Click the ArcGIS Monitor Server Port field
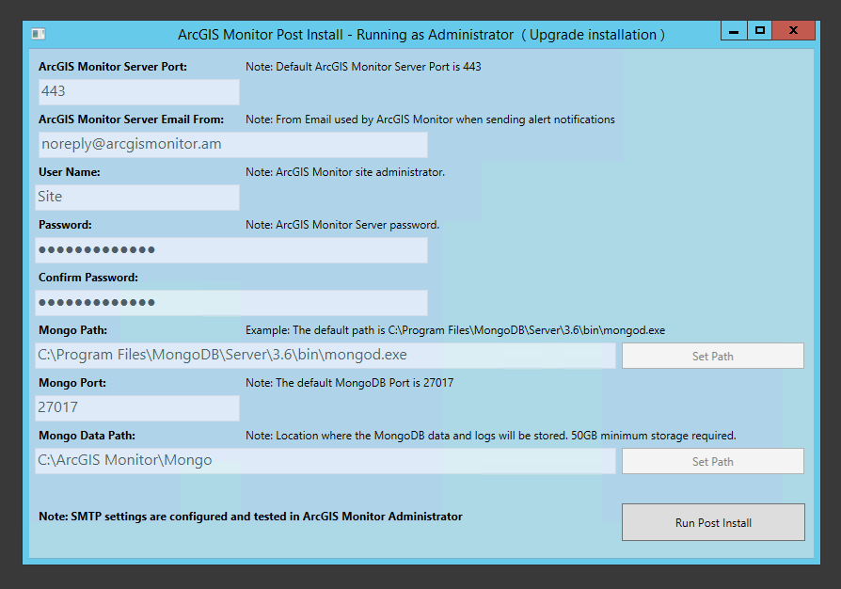This screenshot has height=589, width=841. (139, 91)
